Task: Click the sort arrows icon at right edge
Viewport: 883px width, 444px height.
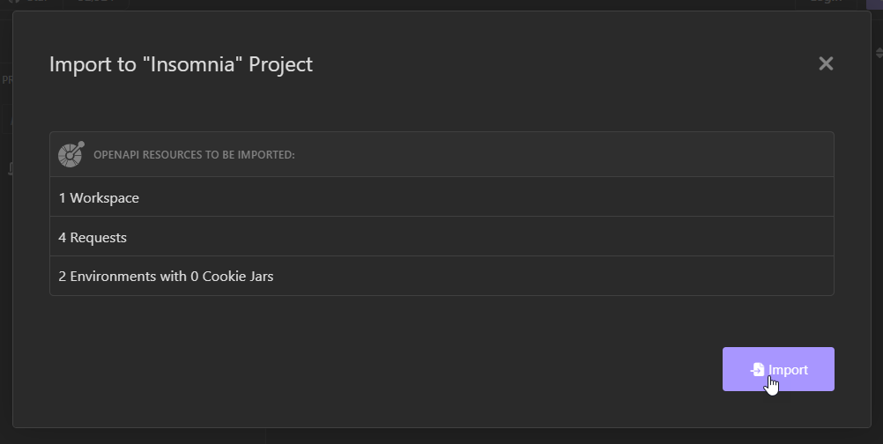Action: click(879, 53)
